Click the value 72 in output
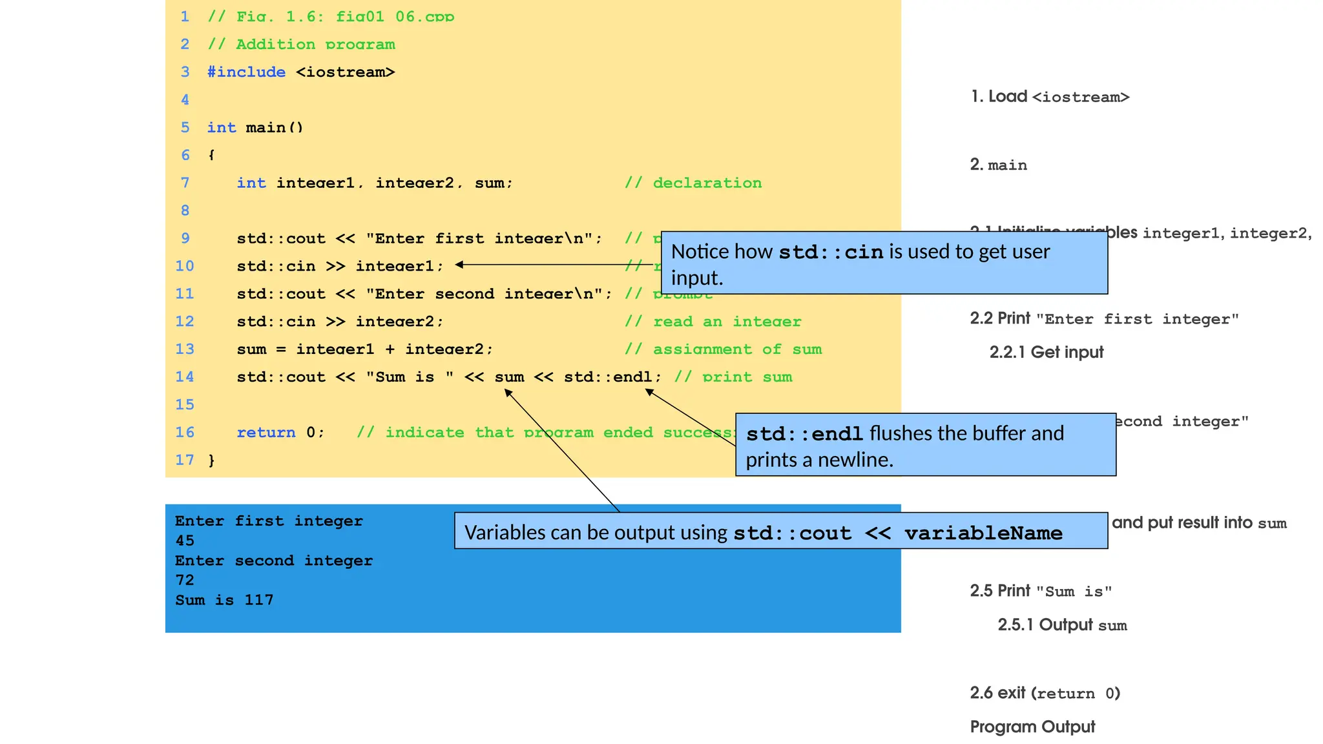The height and width of the screenshot is (744, 1323). 185,580
